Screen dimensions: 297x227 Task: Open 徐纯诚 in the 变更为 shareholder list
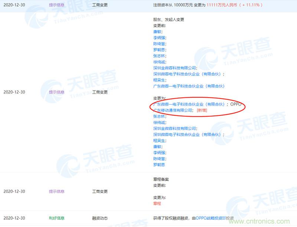[159, 122]
